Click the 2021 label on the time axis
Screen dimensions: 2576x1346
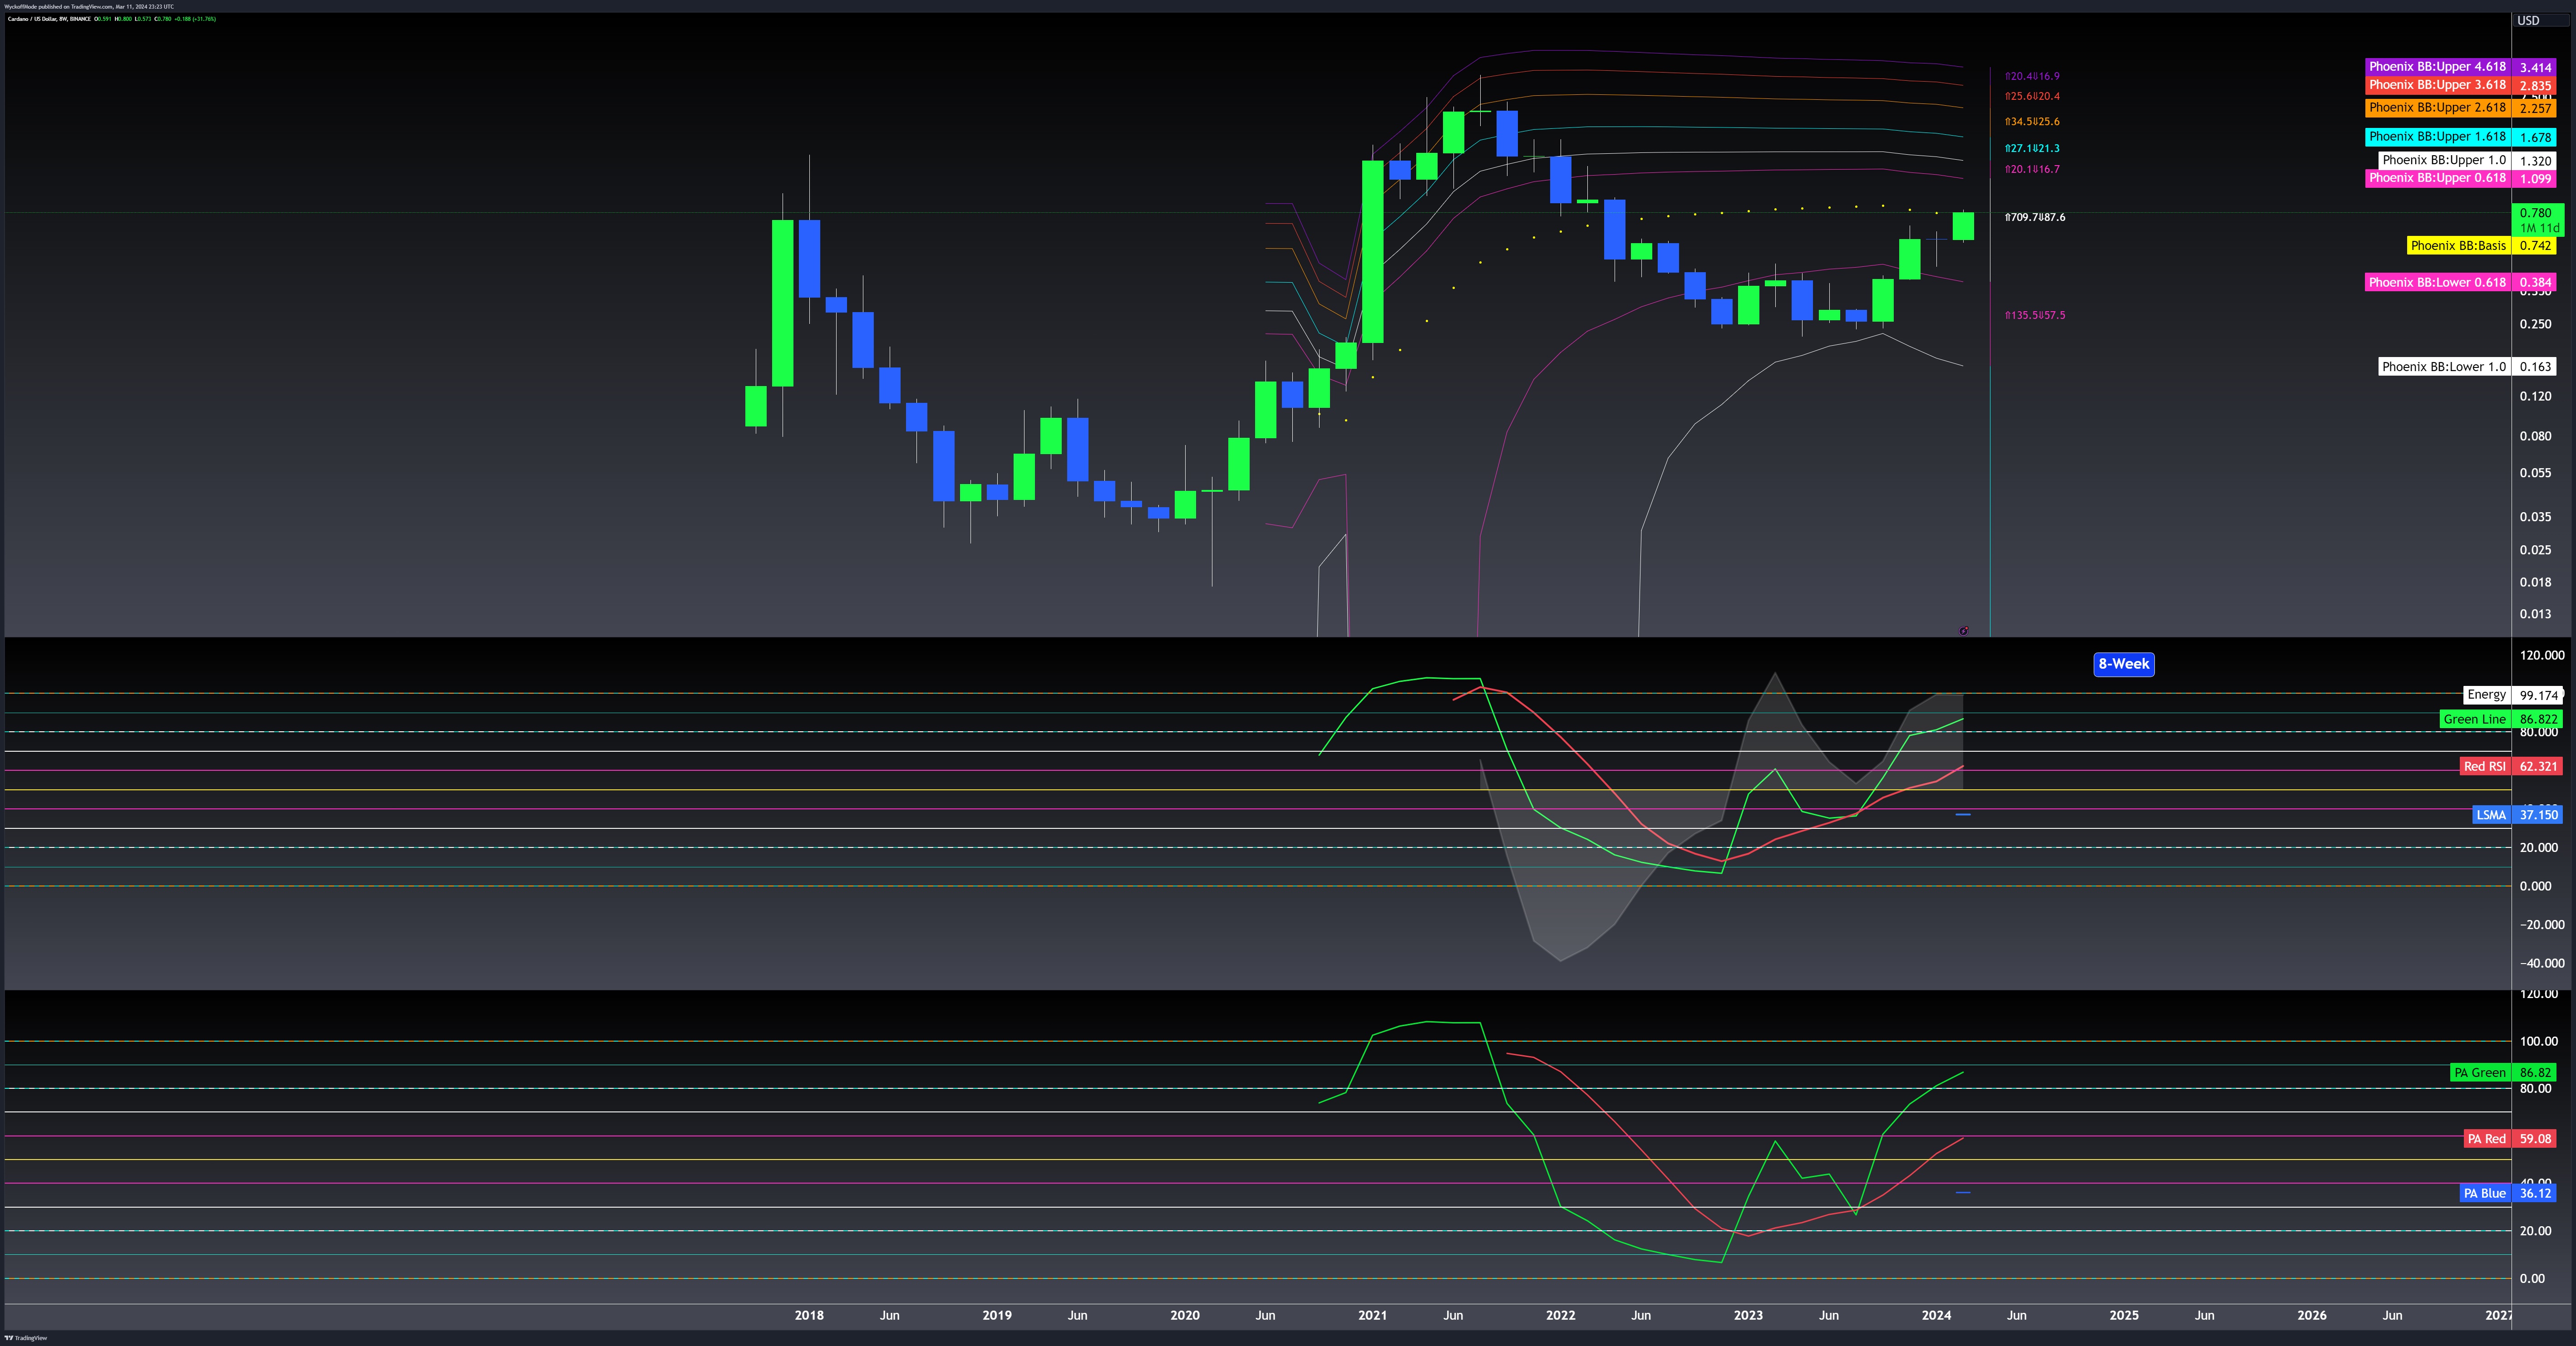click(1373, 1315)
